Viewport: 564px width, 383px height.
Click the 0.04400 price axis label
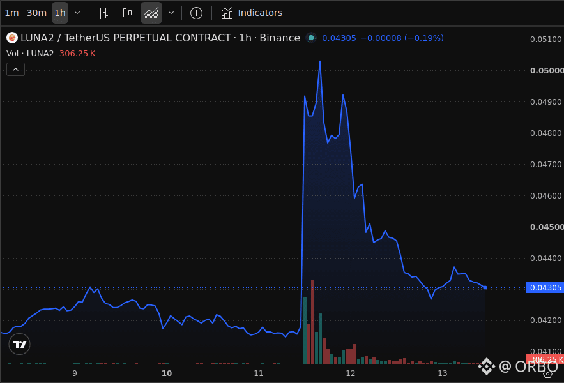pyautogui.click(x=546, y=259)
